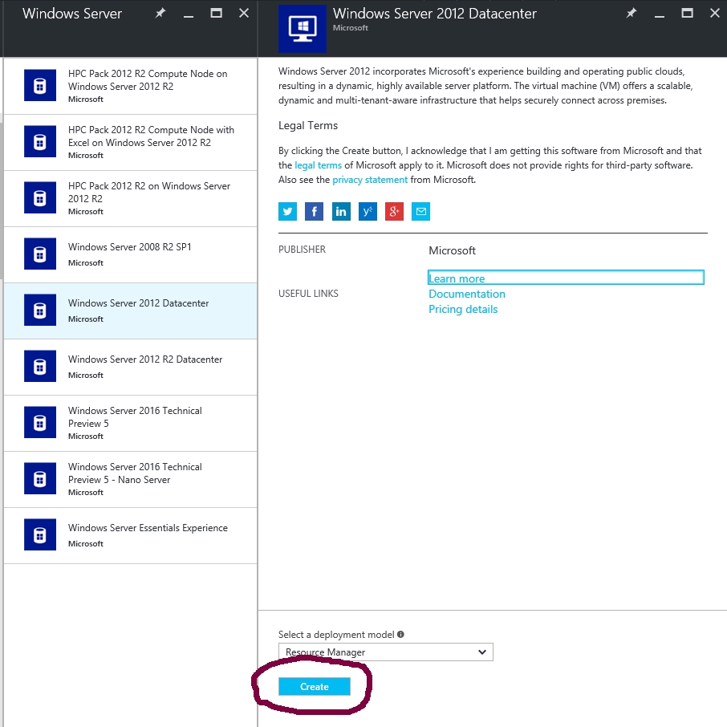This screenshot has height=727, width=727.
Task: Select Windows Server 2012 R2 Datacenter
Action: (x=130, y=367)
